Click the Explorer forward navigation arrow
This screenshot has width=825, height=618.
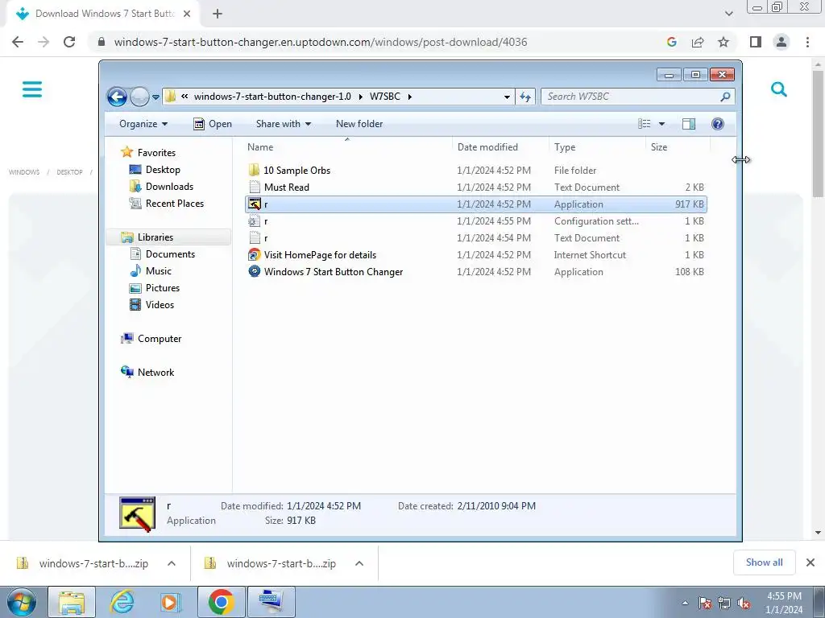click(139, 97)
